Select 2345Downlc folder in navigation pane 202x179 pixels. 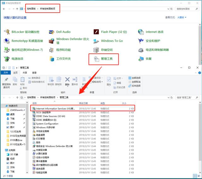pos(15,110)
